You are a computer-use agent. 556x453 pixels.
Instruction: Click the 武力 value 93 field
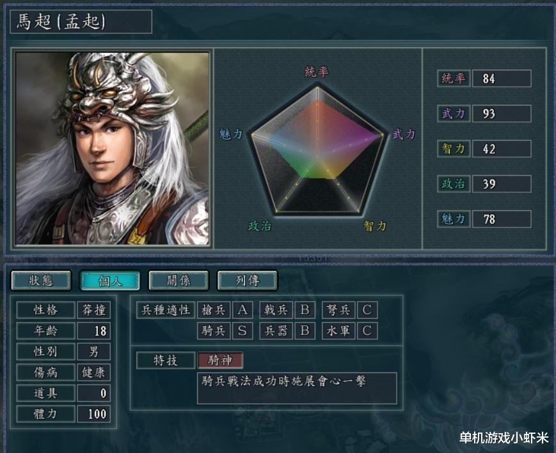point(502,113)
